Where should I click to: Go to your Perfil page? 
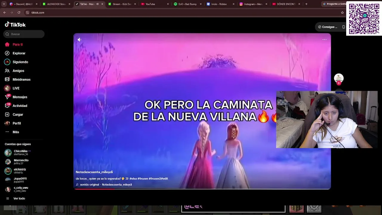click(x=13, y=123)
